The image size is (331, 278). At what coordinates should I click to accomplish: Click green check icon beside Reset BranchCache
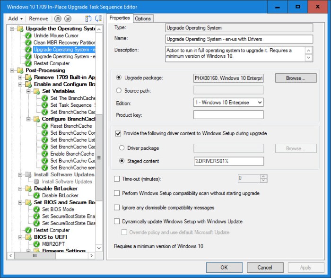[45, 126]
